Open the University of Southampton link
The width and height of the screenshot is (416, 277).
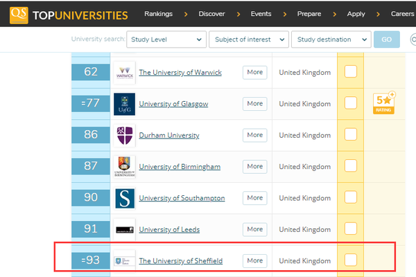tap(182, 198)
